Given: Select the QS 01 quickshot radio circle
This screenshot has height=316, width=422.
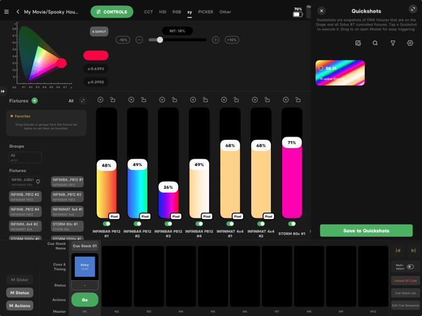Looking at the screenshot, I should tap(321, 69).
